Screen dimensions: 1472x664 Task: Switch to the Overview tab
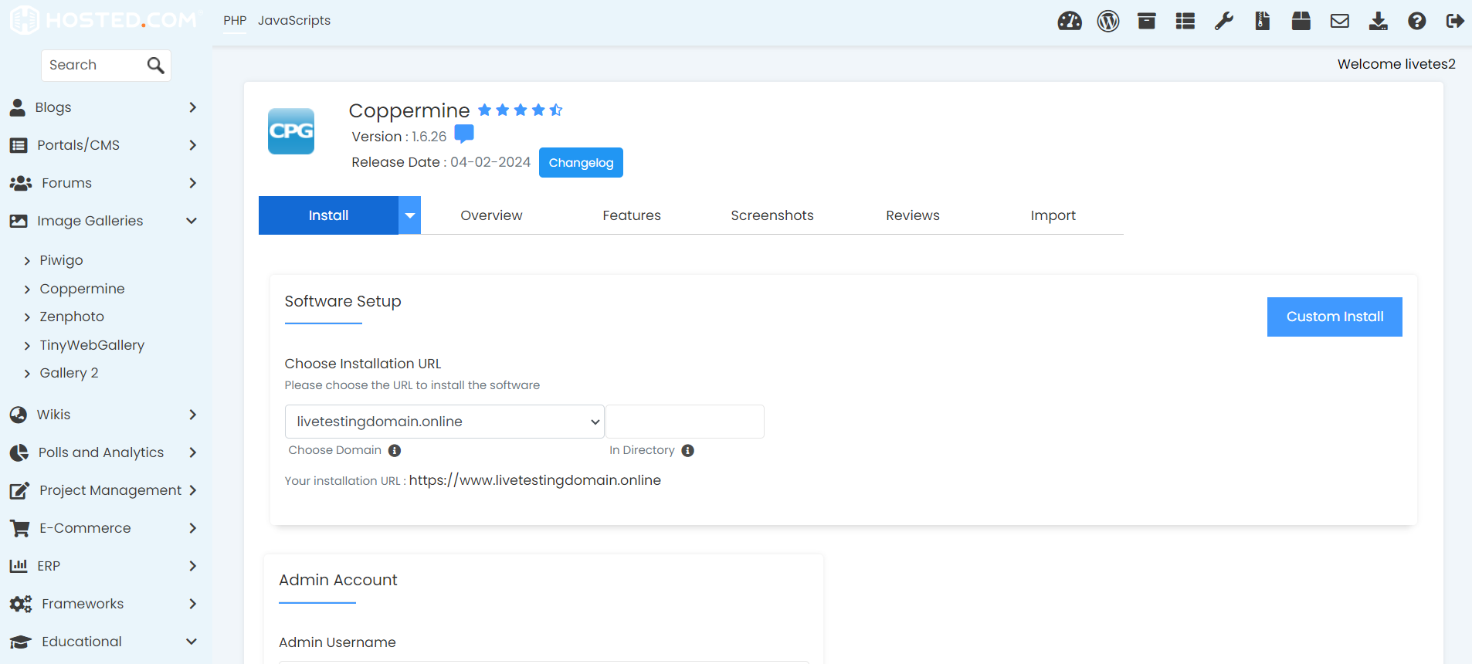(x=491, y=215)
